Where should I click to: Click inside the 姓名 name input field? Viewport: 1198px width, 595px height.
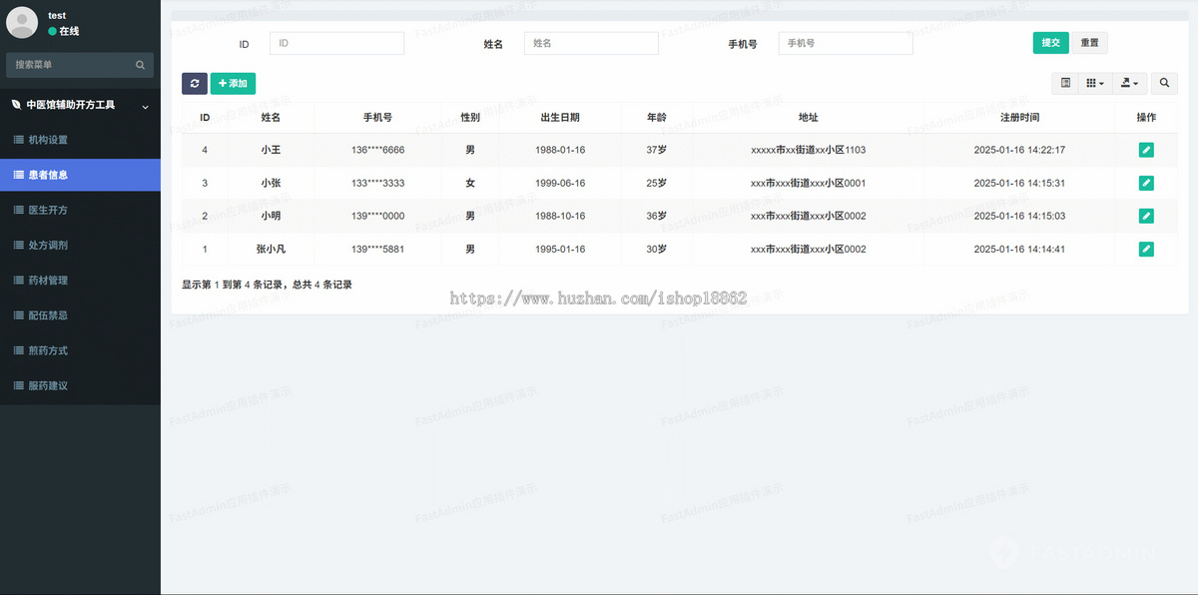point(591,43)
